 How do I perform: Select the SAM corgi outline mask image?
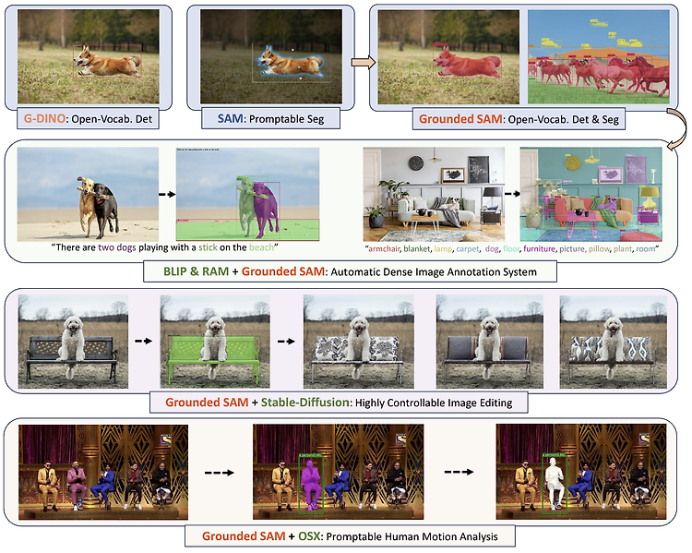(x=271, y=56)
